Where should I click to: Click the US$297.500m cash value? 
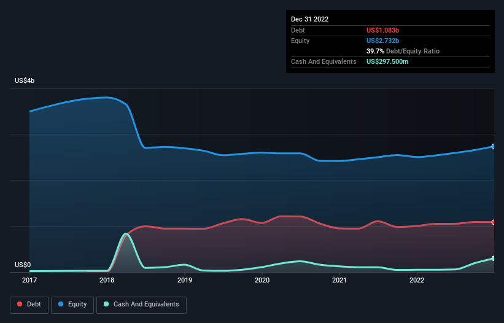point(387,61)
